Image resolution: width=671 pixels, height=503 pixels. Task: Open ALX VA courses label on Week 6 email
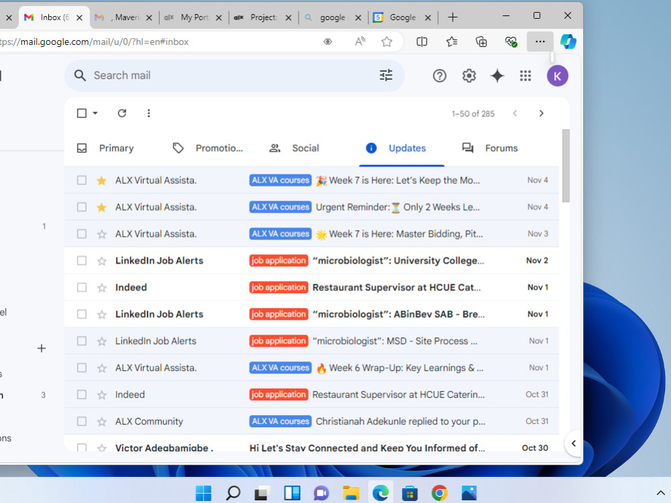pos(280,368)
